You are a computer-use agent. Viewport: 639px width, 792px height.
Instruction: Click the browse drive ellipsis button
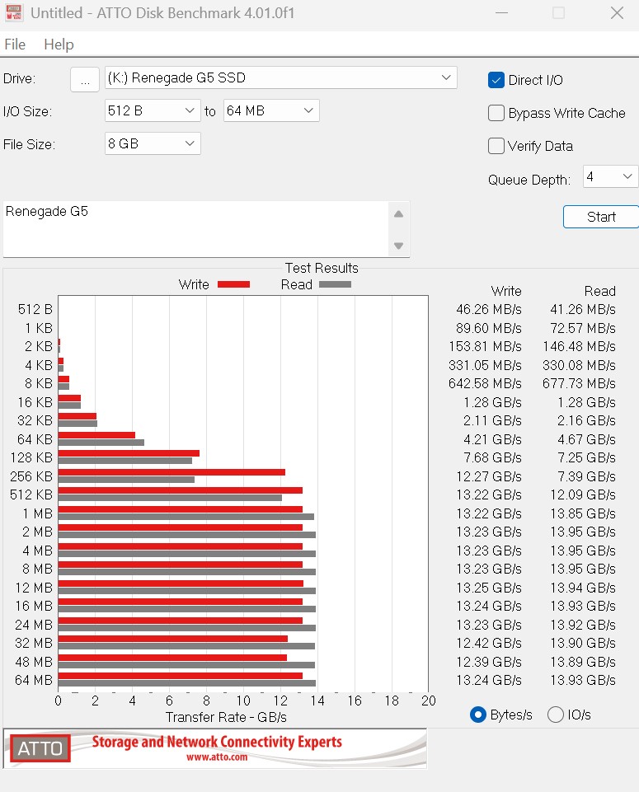[x=84, y=79]
